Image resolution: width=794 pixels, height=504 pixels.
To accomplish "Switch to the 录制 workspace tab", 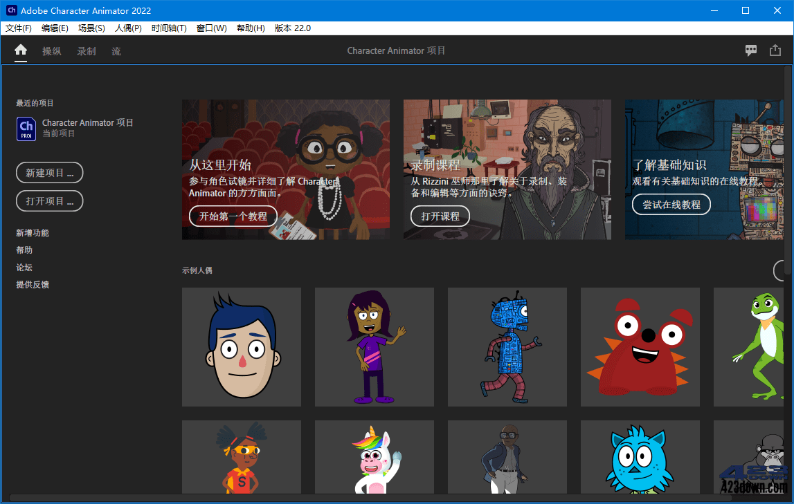I will pyautogui.click(x=86, y=50).
